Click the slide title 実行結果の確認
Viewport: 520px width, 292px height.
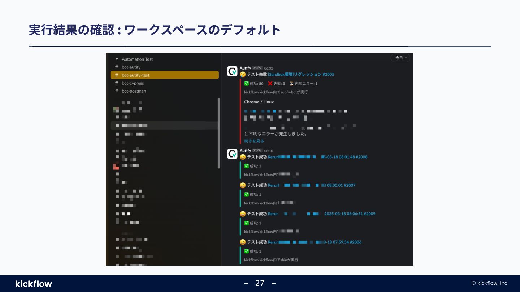pos(71,30)
